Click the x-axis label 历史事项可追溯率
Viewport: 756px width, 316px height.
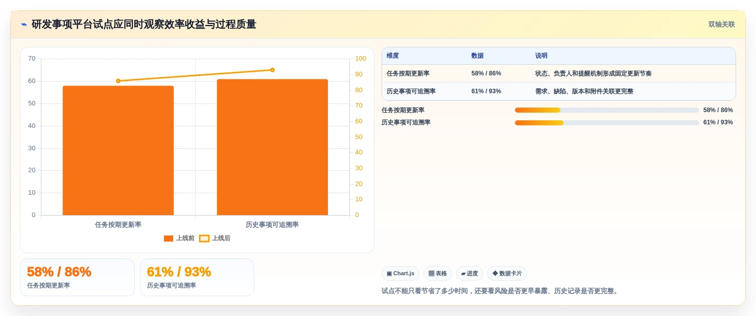tap(272, 225)
